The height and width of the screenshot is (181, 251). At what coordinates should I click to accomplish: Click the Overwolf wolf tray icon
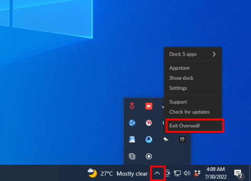pos(165,139)
